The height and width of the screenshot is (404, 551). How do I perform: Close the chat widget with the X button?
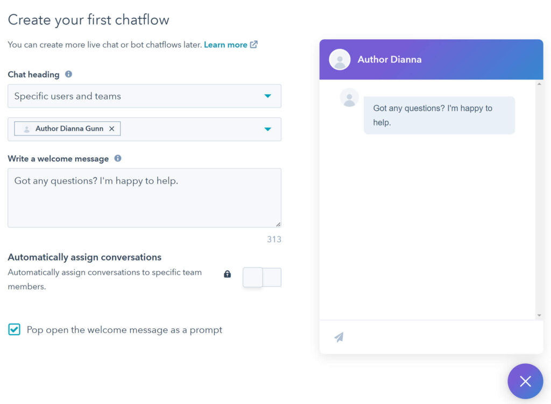point(525,381)
